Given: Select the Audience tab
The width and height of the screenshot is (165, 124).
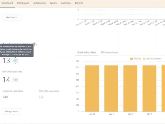Looking at the screenshot, I should point(66,3).
